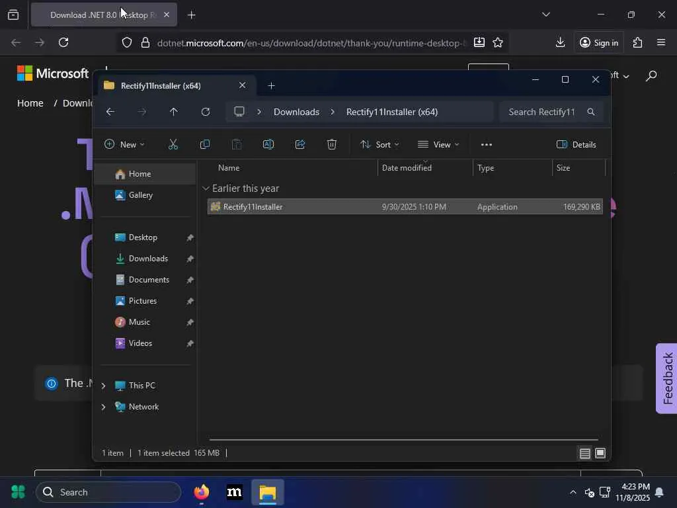Close the Download .NET Firefox tab

tap(167, 15)
